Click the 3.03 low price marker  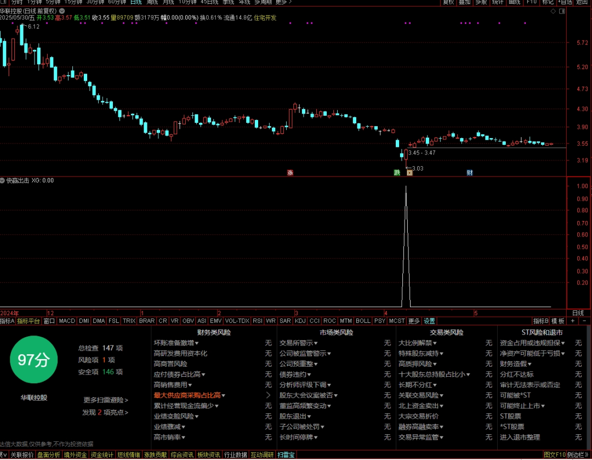pos(417,168)
